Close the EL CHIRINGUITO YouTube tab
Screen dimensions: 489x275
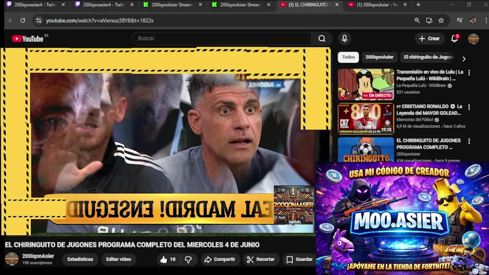(337, 5)
